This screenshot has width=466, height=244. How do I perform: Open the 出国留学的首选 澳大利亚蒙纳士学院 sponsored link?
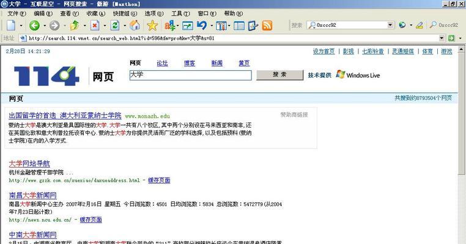click(65, 116)
